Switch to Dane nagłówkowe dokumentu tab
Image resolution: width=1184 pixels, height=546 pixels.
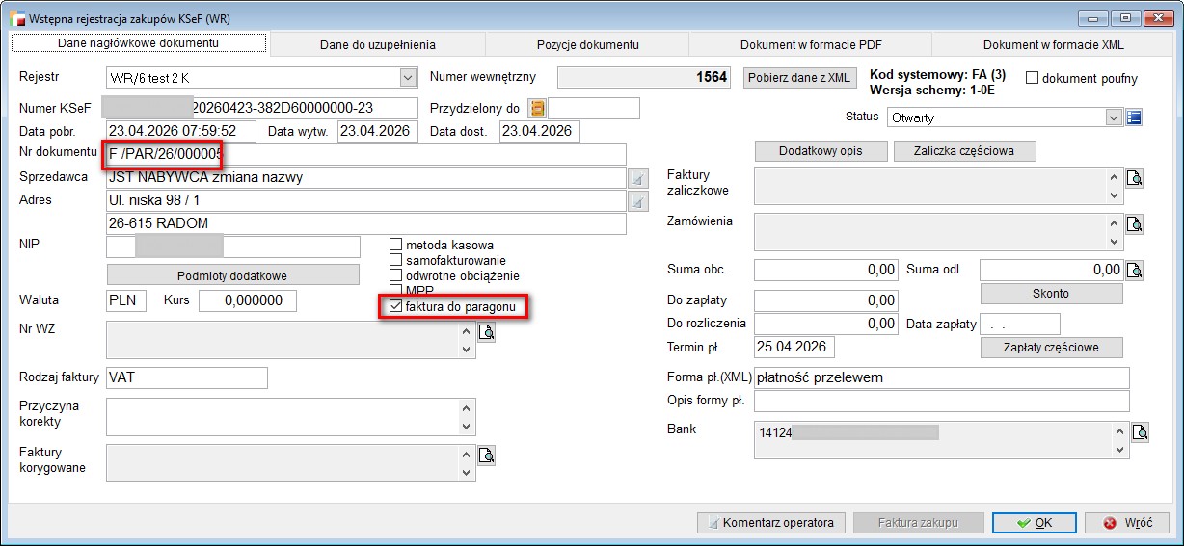[138, 43]
